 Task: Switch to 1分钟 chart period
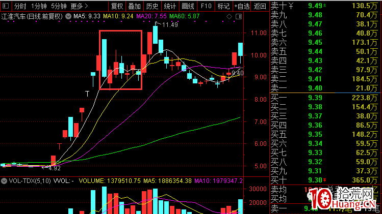coord(39,6)
